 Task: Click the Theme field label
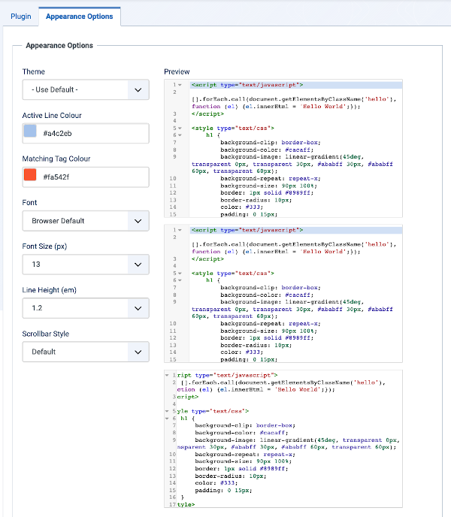point(33,72)
